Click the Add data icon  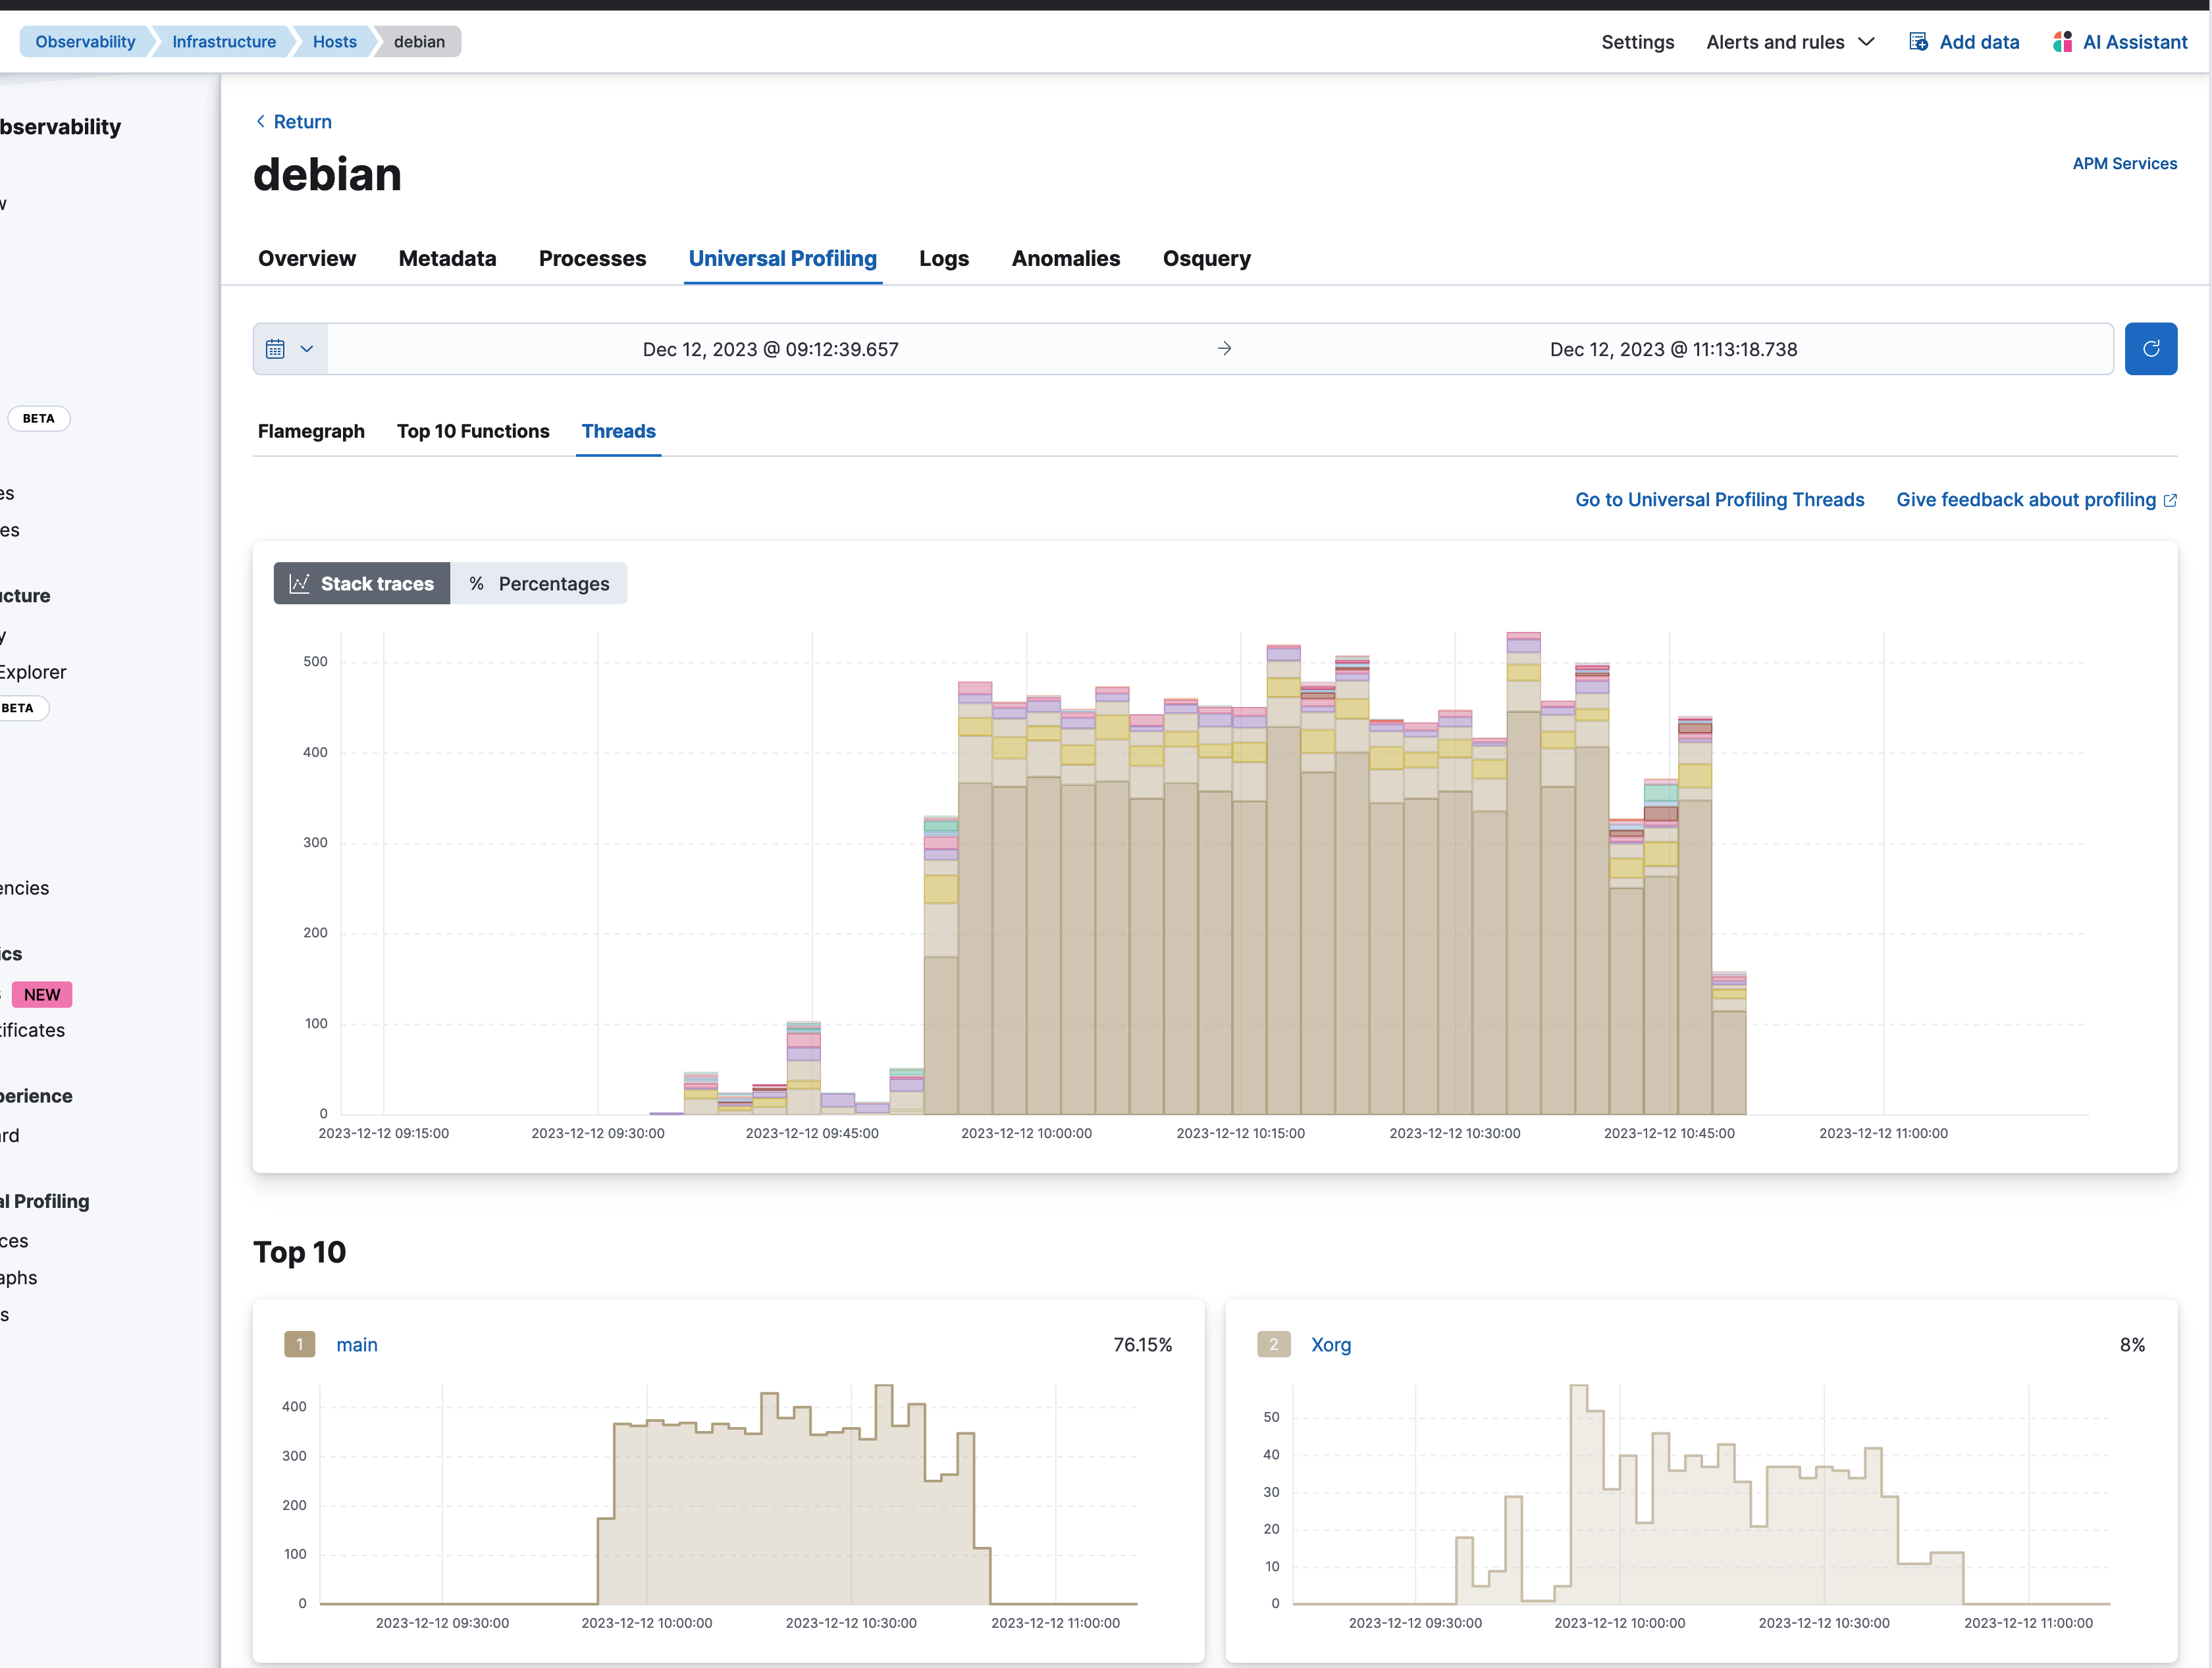(1918, 42)
